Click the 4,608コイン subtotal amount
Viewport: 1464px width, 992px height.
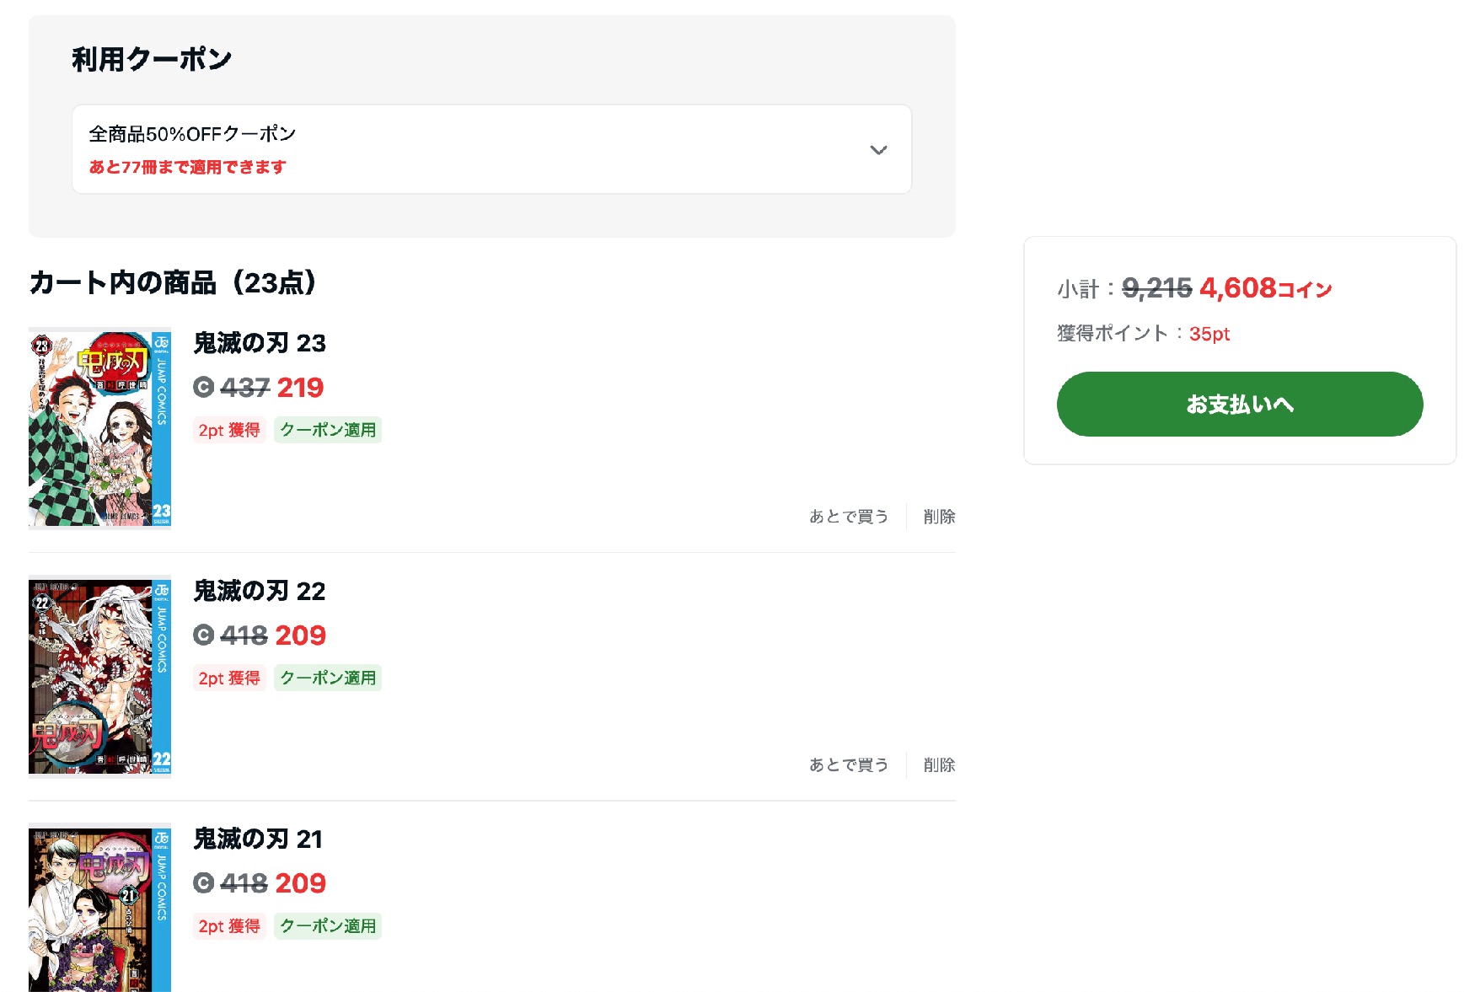[x=1265, y=288]
